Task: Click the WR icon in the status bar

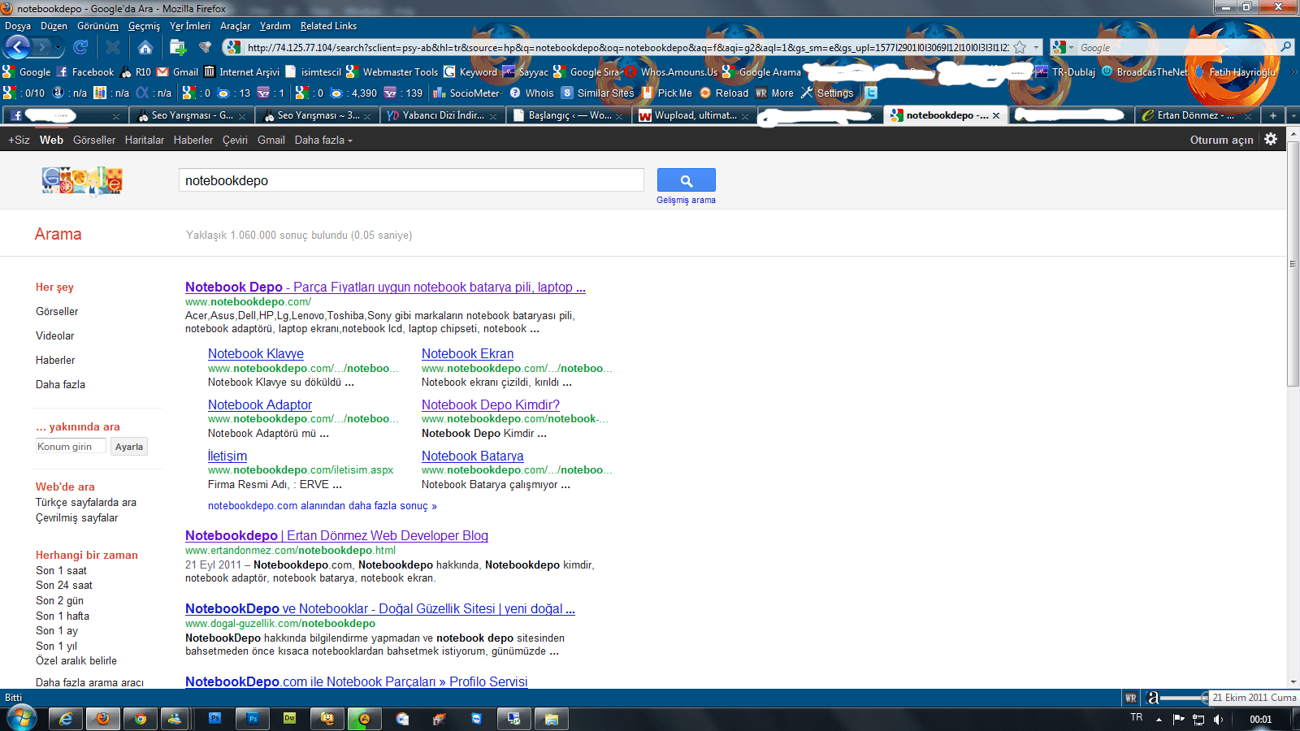Action: tap(1130, 698)
